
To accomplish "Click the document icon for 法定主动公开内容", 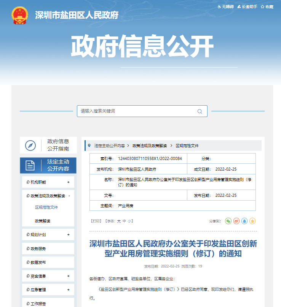I will point(30,165).
